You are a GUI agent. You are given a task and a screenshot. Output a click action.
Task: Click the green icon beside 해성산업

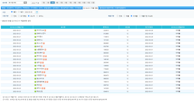(35, 91)
